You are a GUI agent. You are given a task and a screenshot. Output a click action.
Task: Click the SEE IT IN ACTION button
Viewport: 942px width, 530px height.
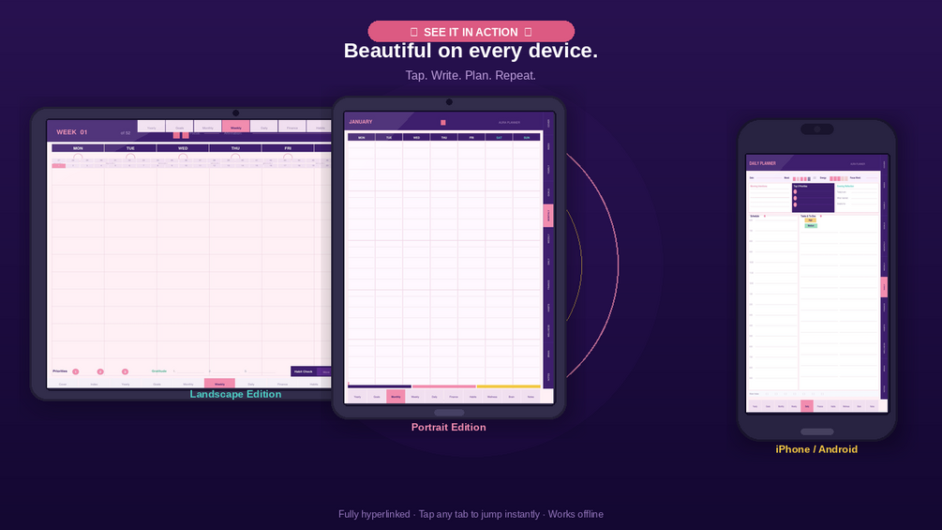(471, 32)
